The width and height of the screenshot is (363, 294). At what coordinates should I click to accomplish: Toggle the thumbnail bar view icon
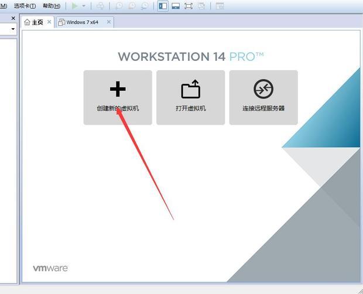point(176,6)
